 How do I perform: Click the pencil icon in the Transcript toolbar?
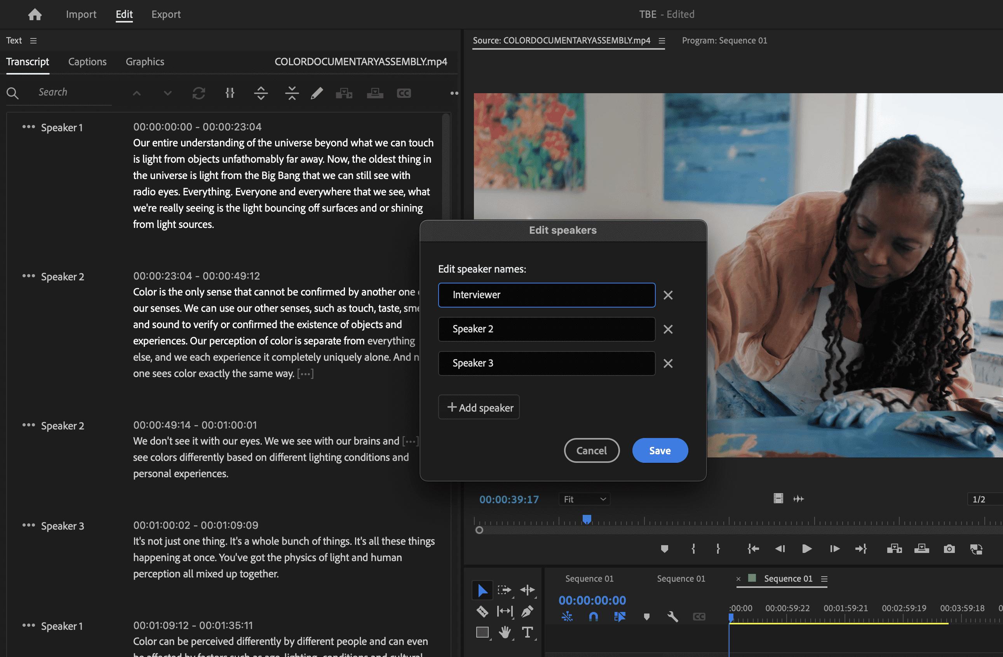click(317, 93)
